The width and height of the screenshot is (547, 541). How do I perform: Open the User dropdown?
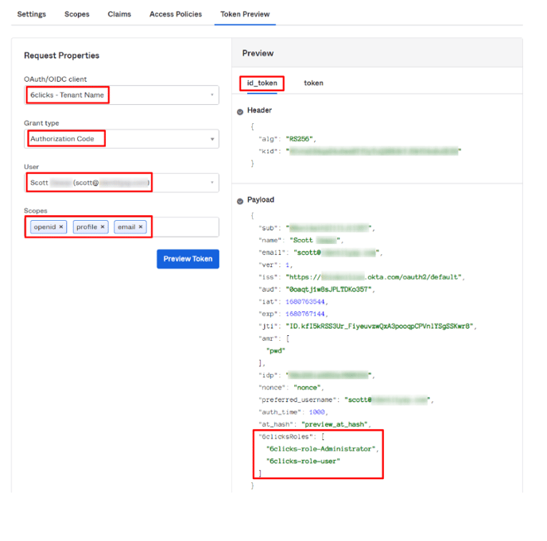(122, 183)
